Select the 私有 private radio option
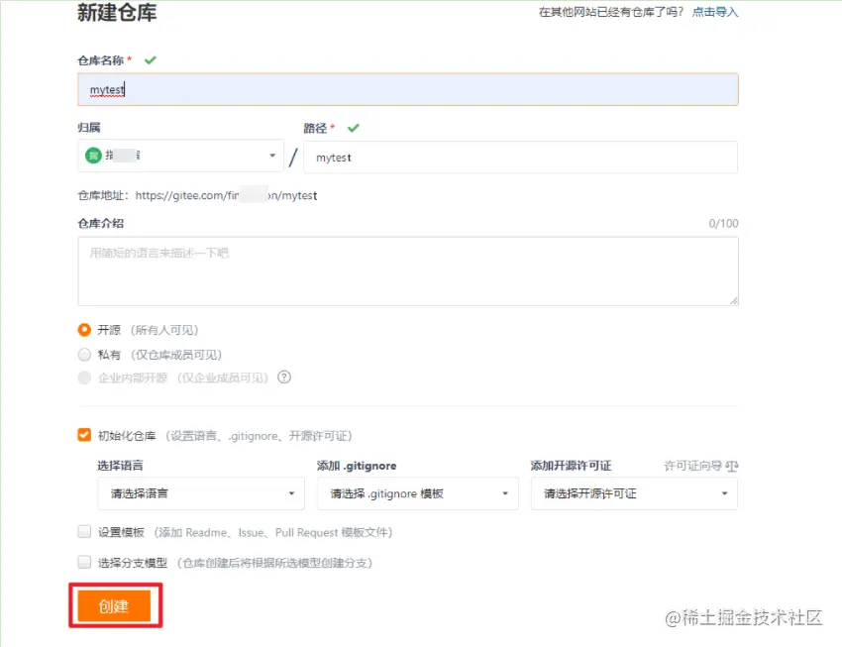The width and height of the screenshot is (842, 647). click(84, 355)
